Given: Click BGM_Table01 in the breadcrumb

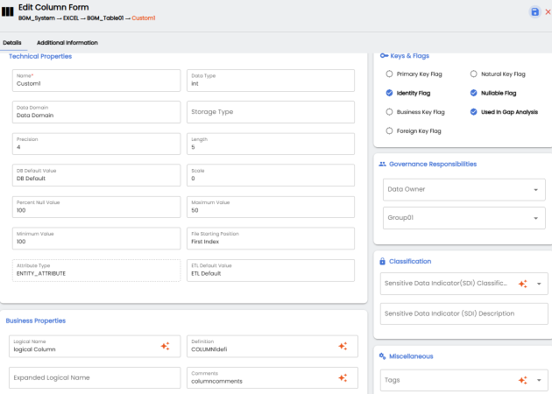Looking at the screenshot, I should pyautogui.click(x=103, y=18).
